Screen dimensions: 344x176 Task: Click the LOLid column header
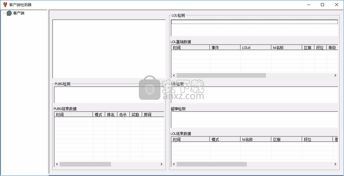pyautogui.click(x=256, y=48)
